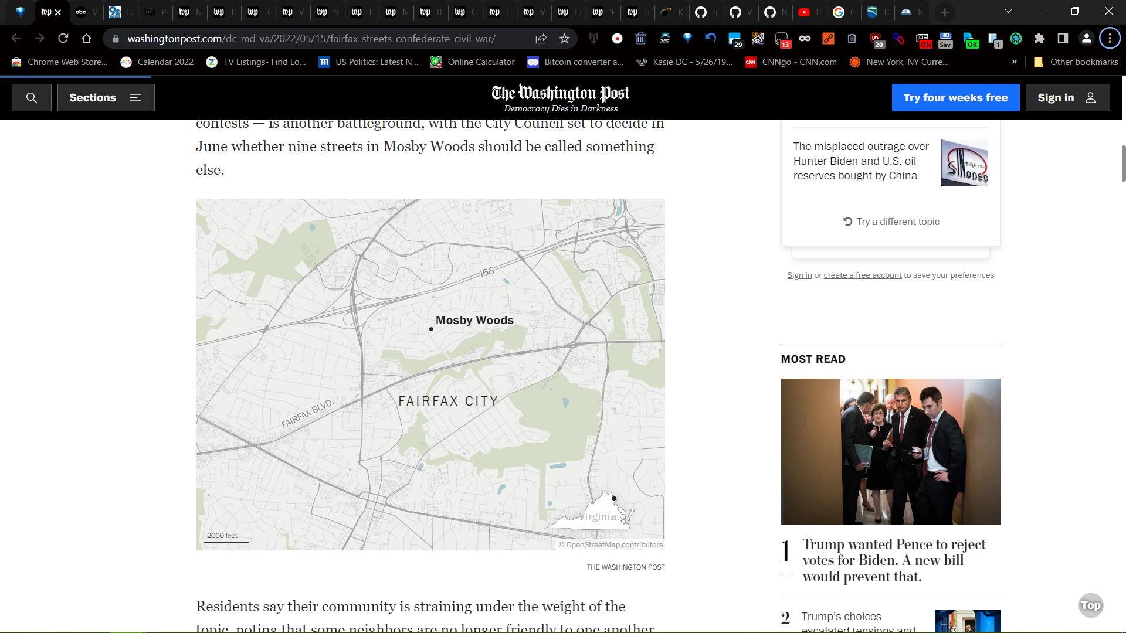The width and height of the screenshot is (1126, 633).
Task: Open the link-shortener extension with orange icon
Action: point(829,39)
